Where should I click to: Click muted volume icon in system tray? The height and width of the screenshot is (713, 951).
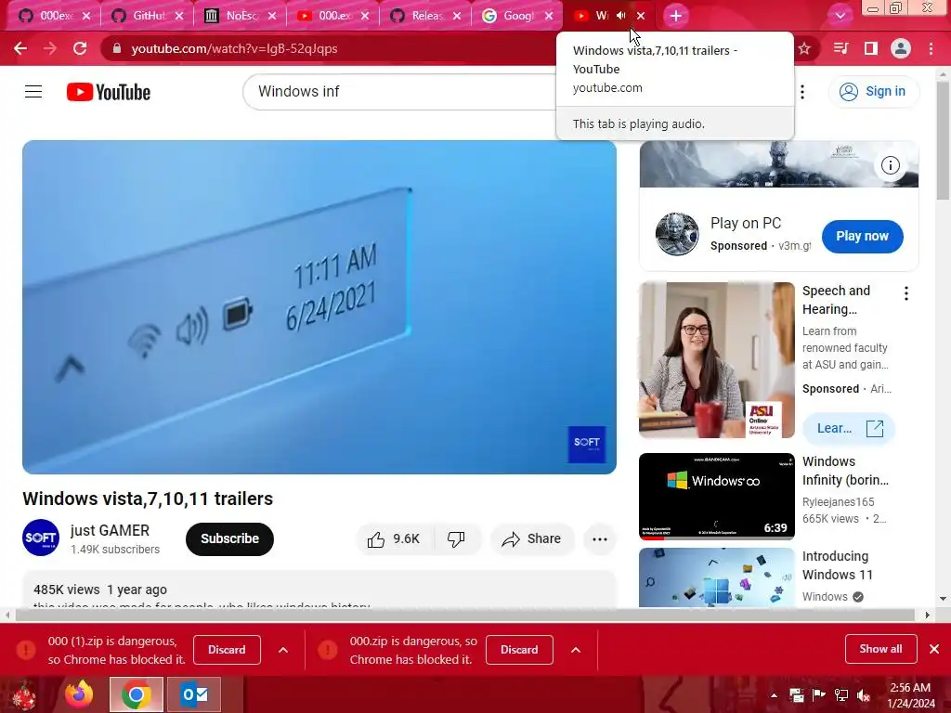coord(864,695)
